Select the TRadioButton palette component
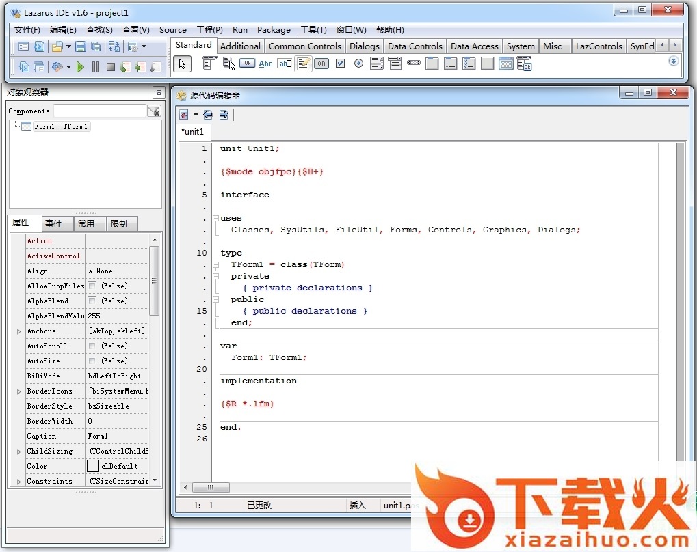The image size is (697, 552). [358, 64]
